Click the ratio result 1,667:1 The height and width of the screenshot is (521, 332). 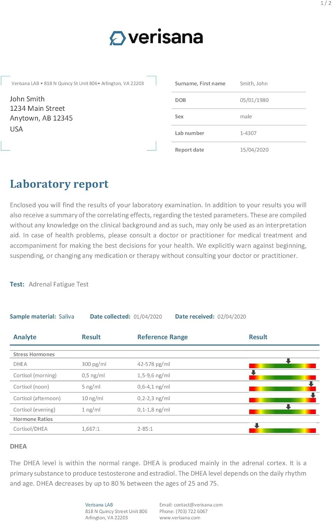click(91, 429)
